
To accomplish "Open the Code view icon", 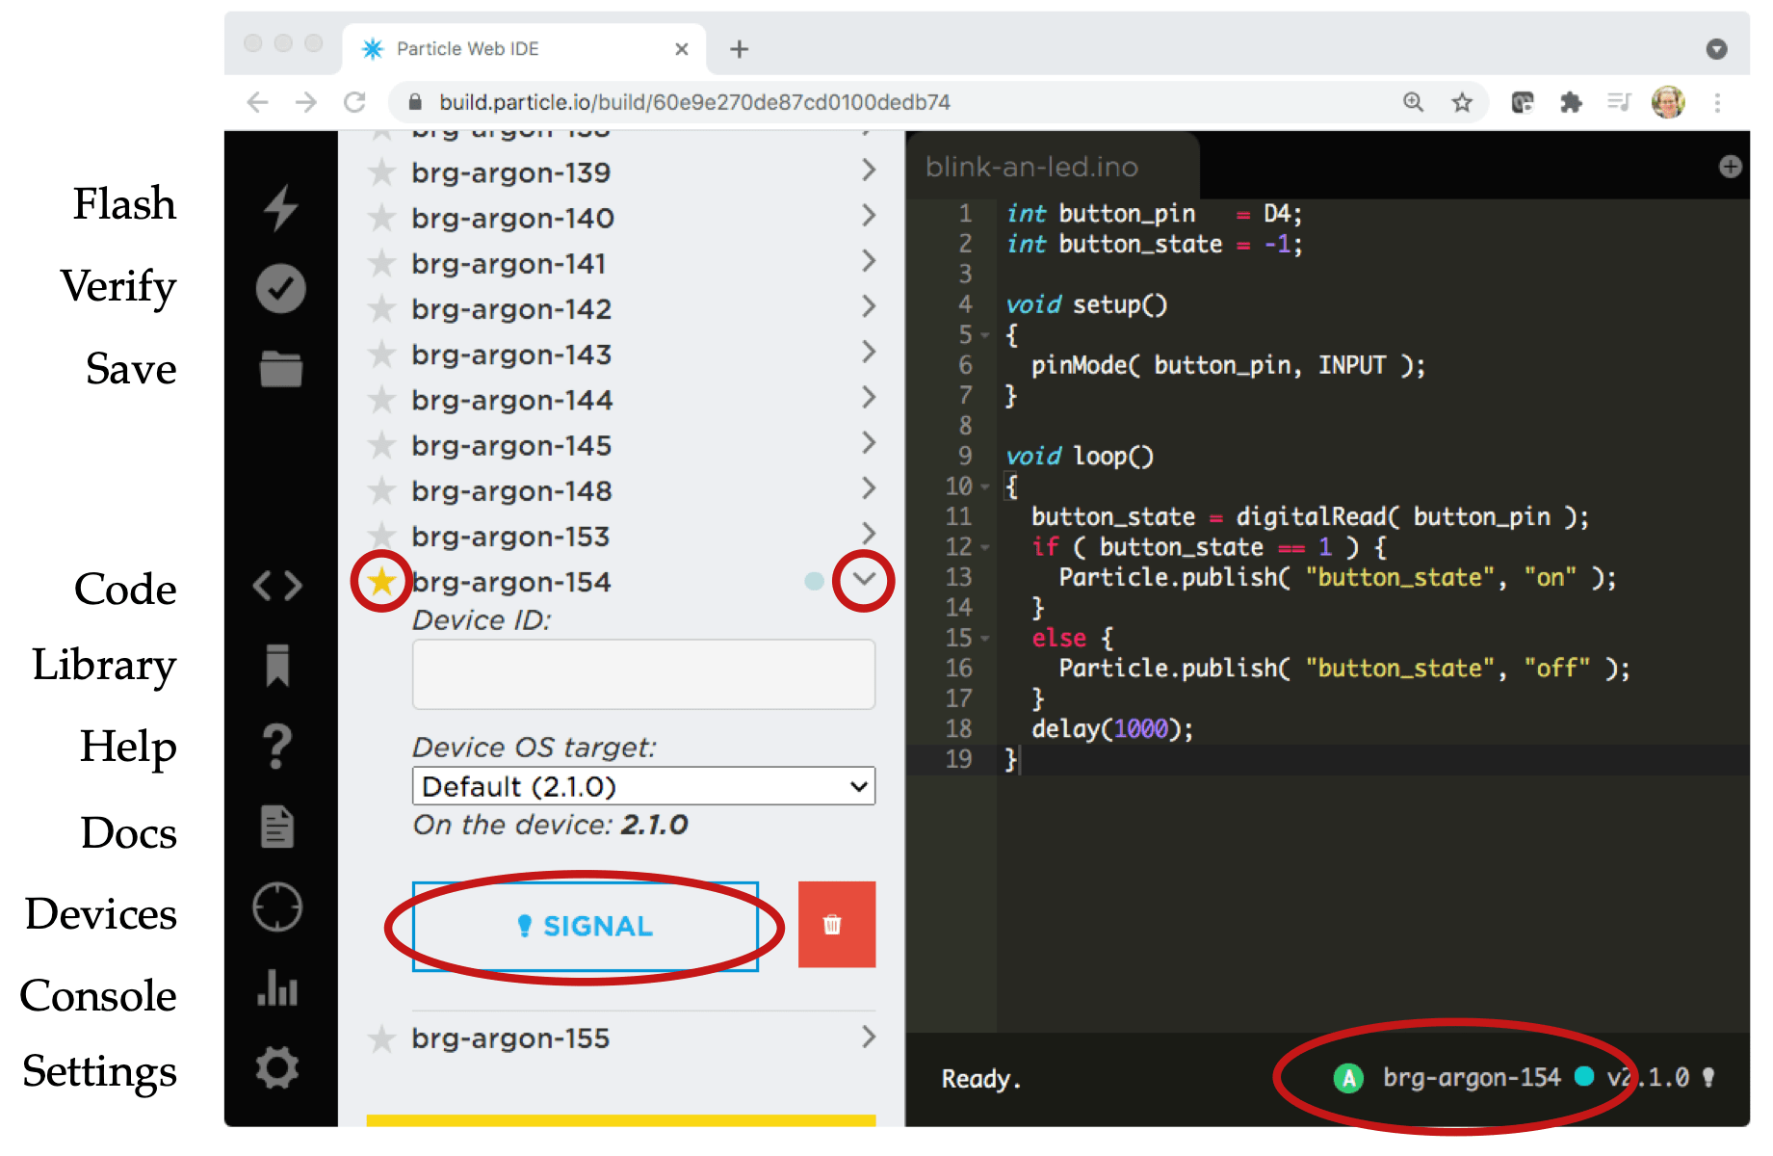I will 277,585.
